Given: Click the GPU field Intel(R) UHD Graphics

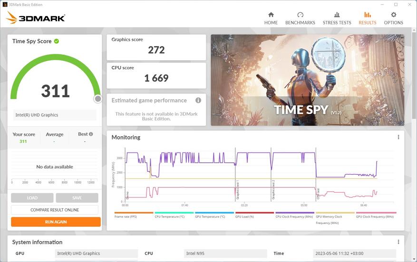Looking at the screenshot, I should (x=96, y=253).
